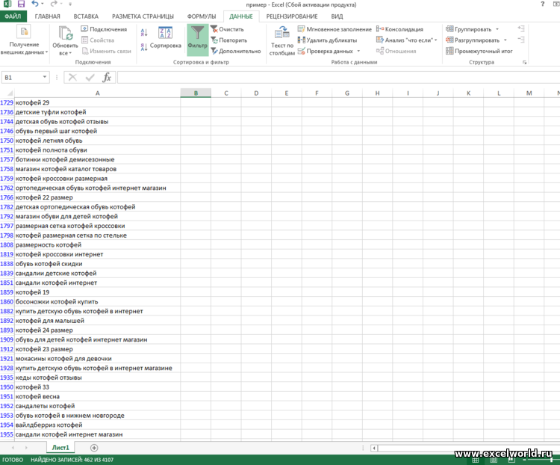Select cell 'размерность котофей'

click(x=97, y=244)
